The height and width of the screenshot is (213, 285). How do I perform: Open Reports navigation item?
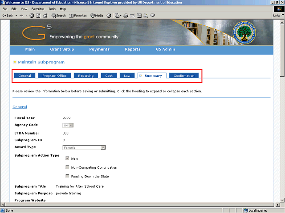pos(133,49)
